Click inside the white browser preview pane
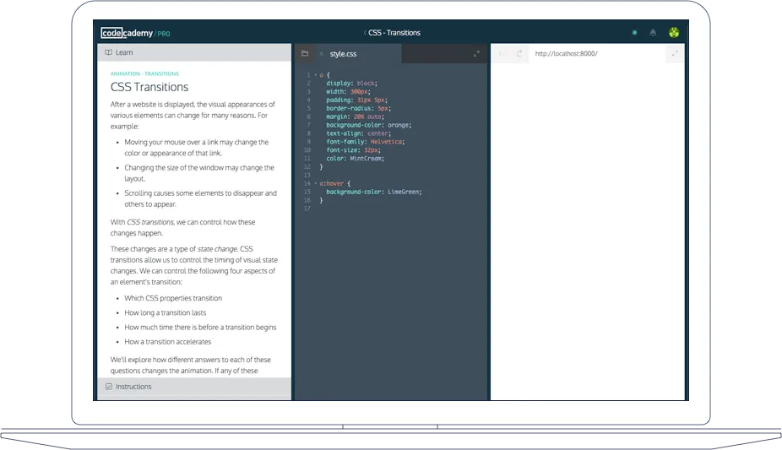Image resolution: width=782 pixels, height=450 pixels. point(588,231)
